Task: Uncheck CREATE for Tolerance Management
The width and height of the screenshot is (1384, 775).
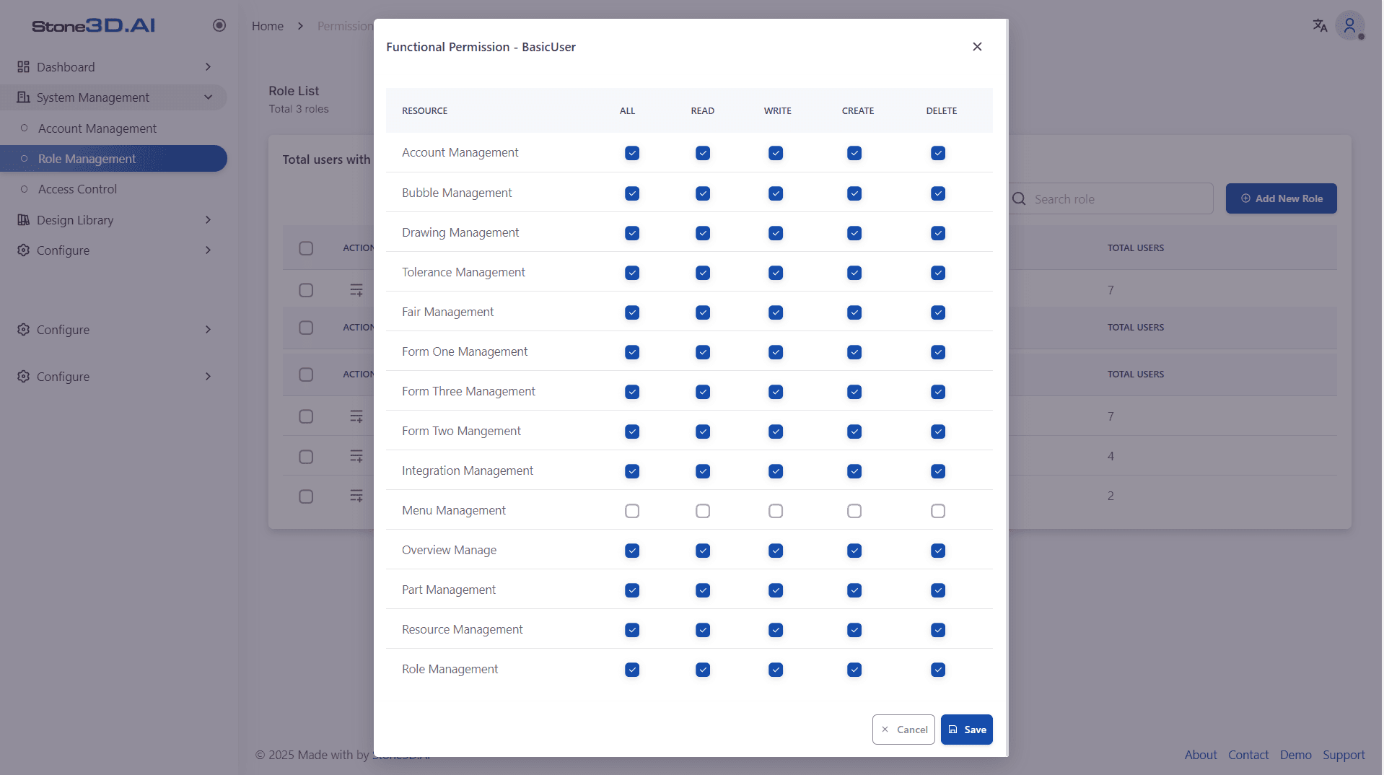Action: pyautogui.click(x=854, y=273)
